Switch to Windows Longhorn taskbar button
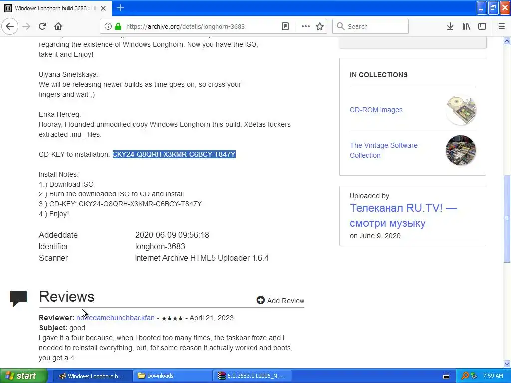 (x=92, y=376)
